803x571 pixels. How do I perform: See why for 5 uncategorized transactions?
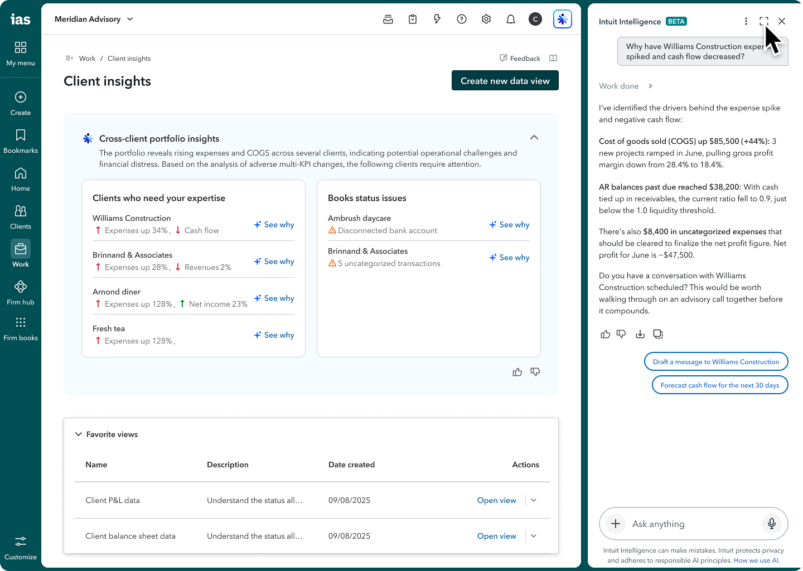tap(509, 257)
